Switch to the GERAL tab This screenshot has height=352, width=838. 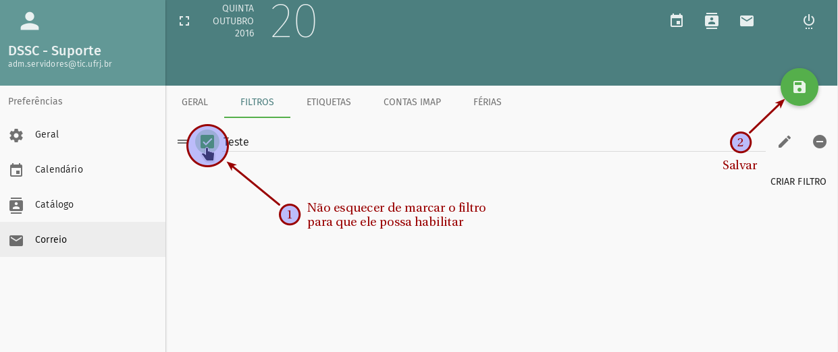click(x=194, y=102)
